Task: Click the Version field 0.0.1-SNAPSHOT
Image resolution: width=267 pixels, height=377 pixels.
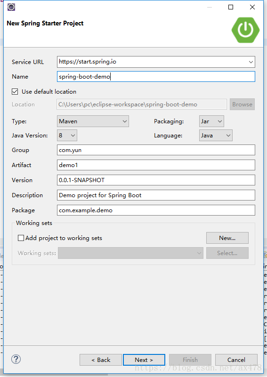Action: 156,180
